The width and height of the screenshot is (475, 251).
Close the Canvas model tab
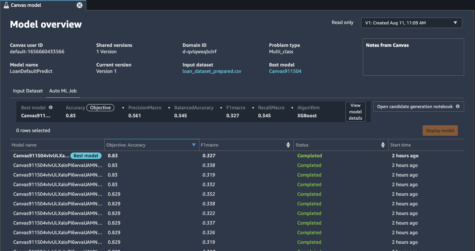point(80,5)
